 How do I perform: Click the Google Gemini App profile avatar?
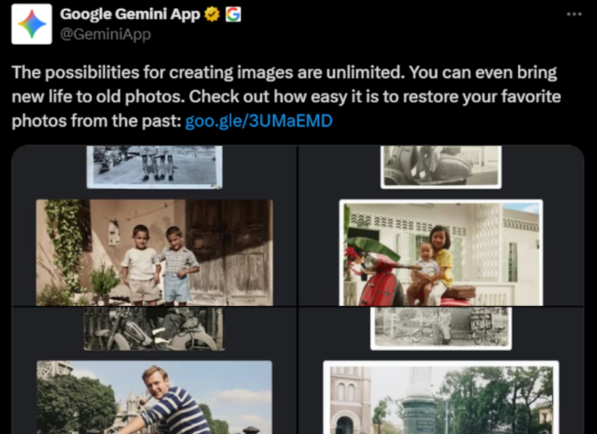coord(32,24)
